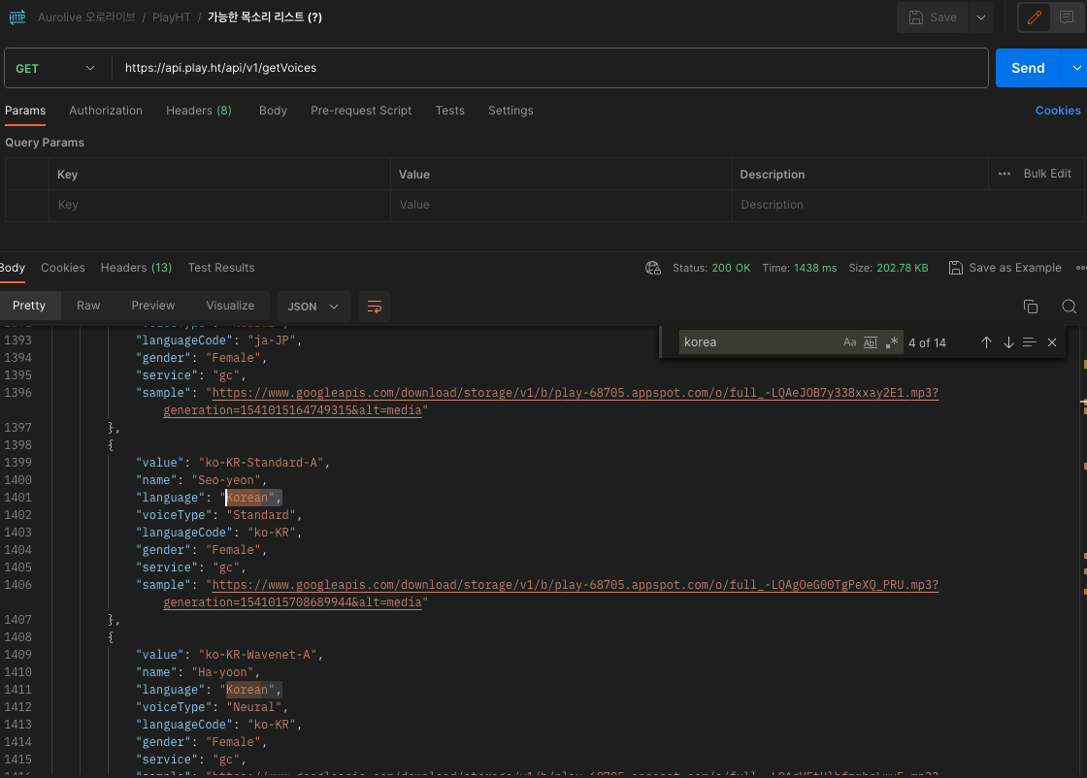Click the query param Value field

point(561,205)
